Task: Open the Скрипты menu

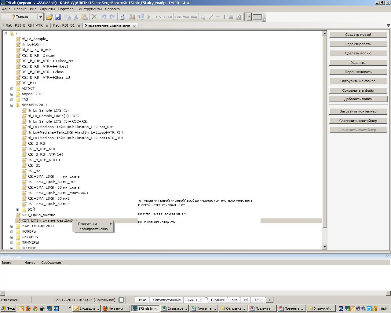Action: click(47, 9)
